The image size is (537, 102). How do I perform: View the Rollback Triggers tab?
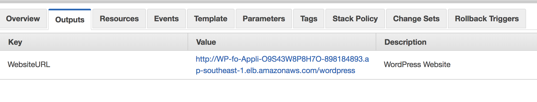[487, 19]
